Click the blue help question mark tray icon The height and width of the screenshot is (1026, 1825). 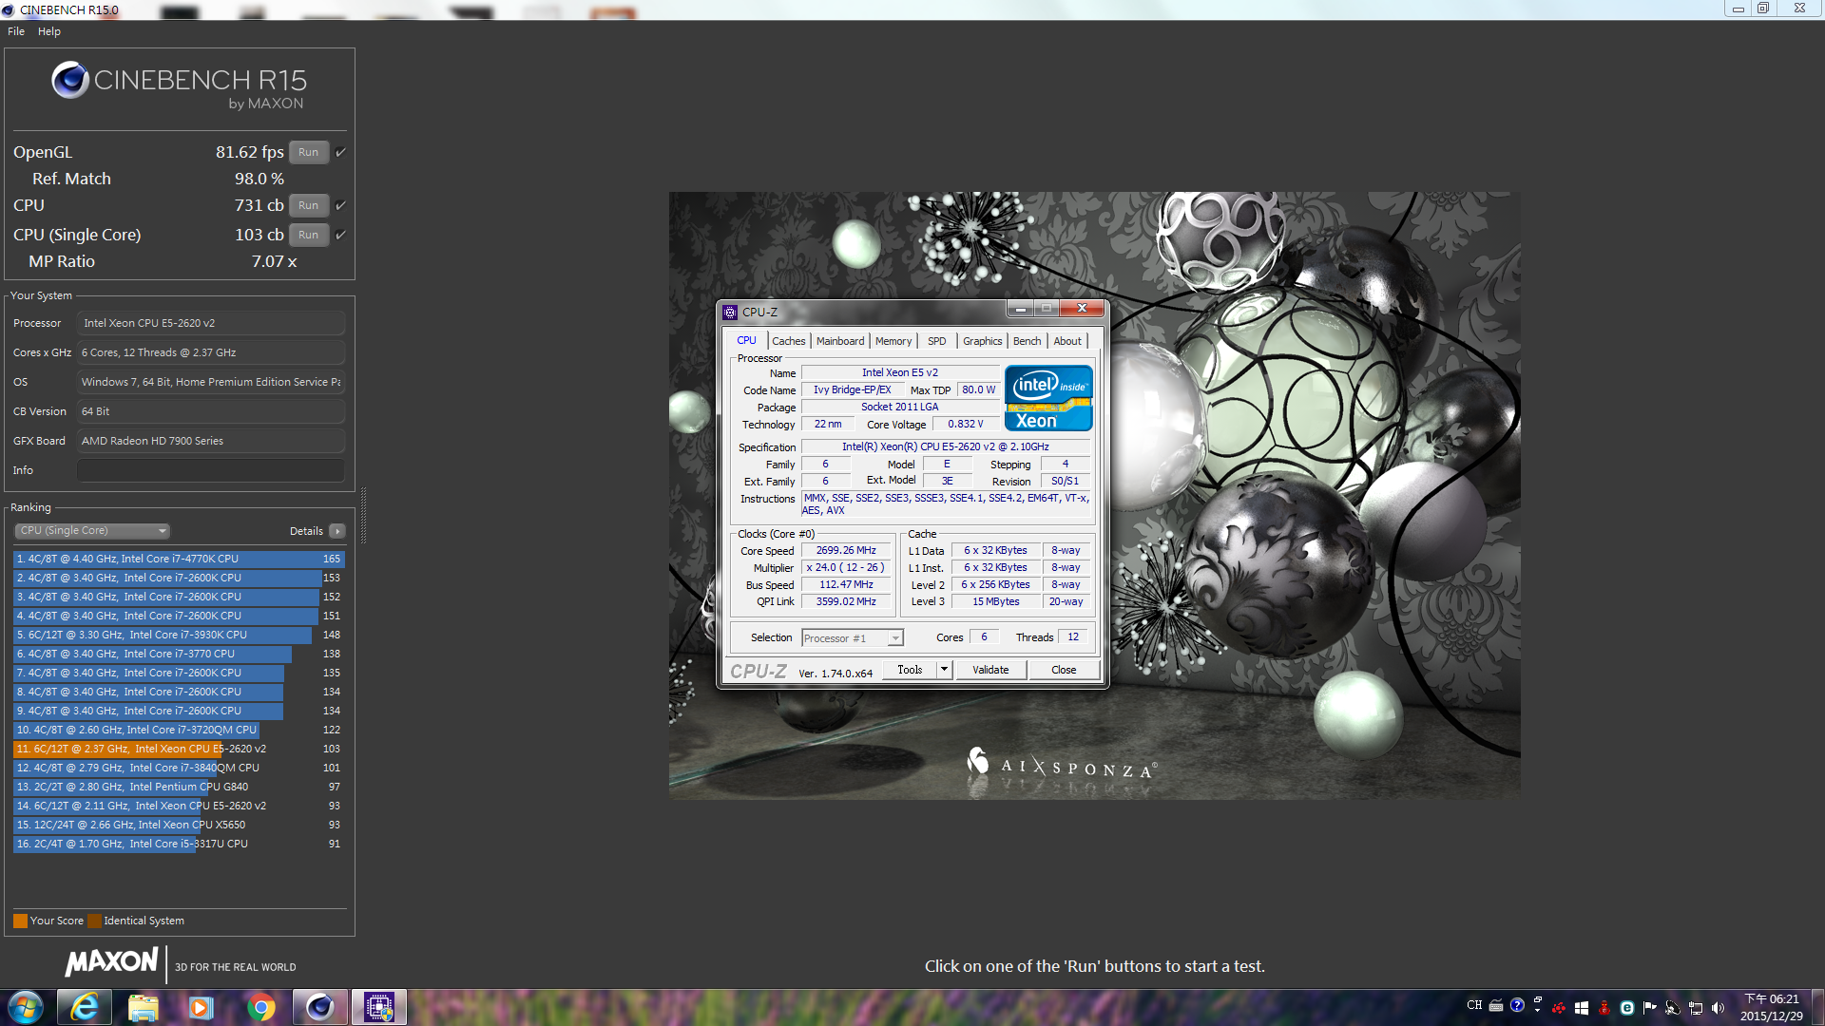[x=1518, y=1005]
